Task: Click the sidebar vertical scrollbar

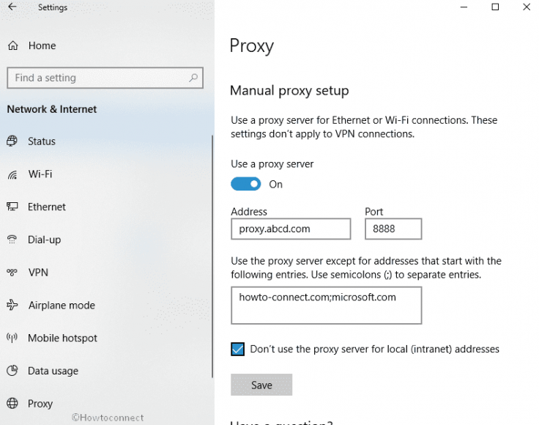Action: coord(212,256)
